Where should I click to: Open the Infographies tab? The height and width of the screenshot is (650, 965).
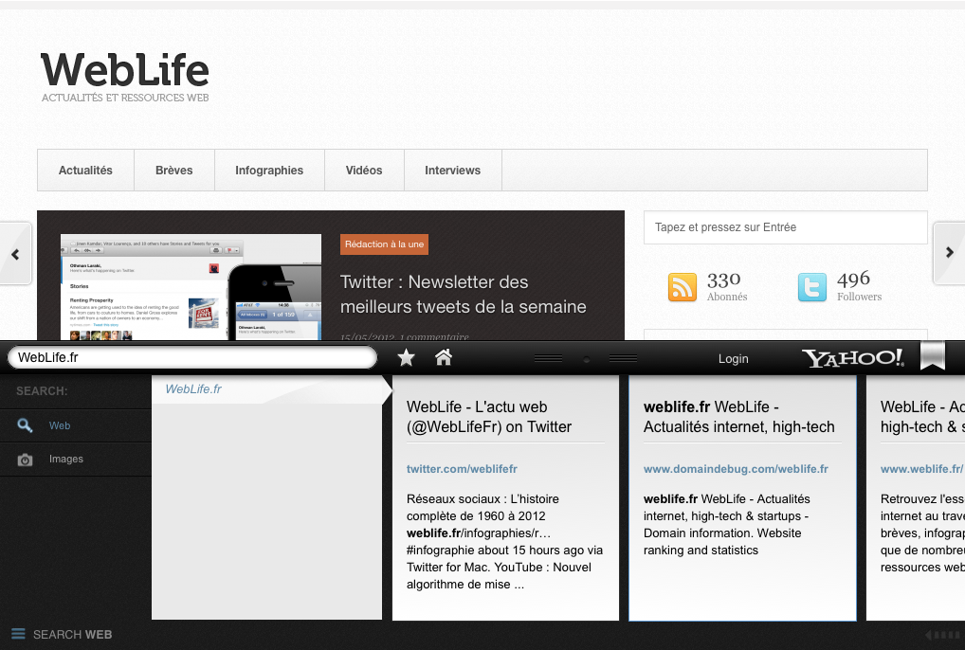pyautogui.click(x=269, y=171)
